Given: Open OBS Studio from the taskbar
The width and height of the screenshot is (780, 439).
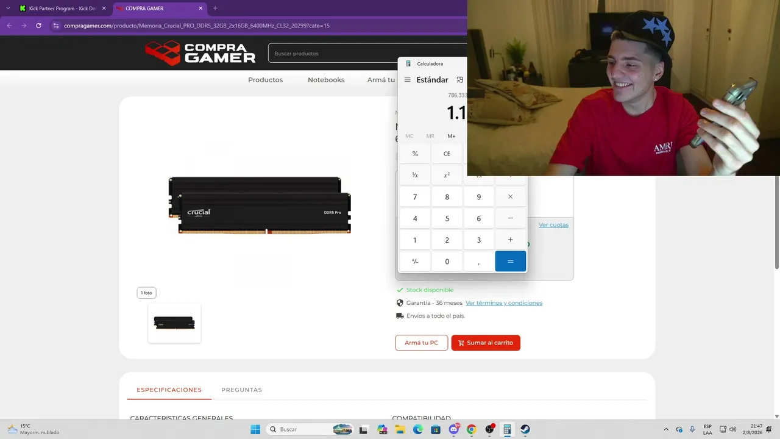Looking at the screenshot, I should point(489,429).
